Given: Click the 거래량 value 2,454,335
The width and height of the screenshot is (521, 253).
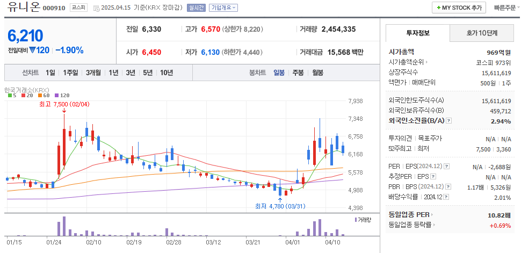Looking at the screenshot, I should [338, 29].
